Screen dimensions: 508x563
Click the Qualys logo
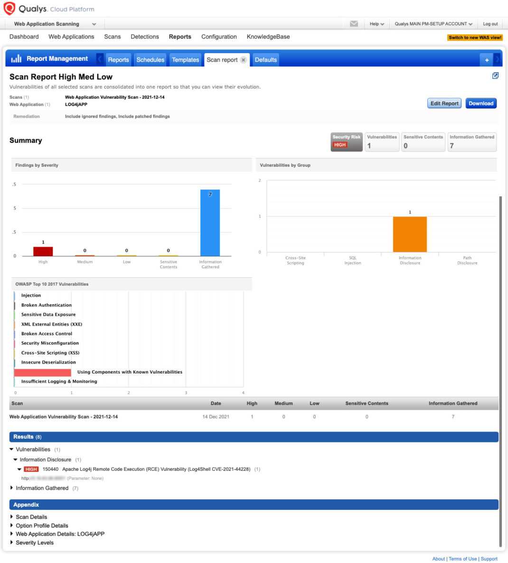pos(9,9)
